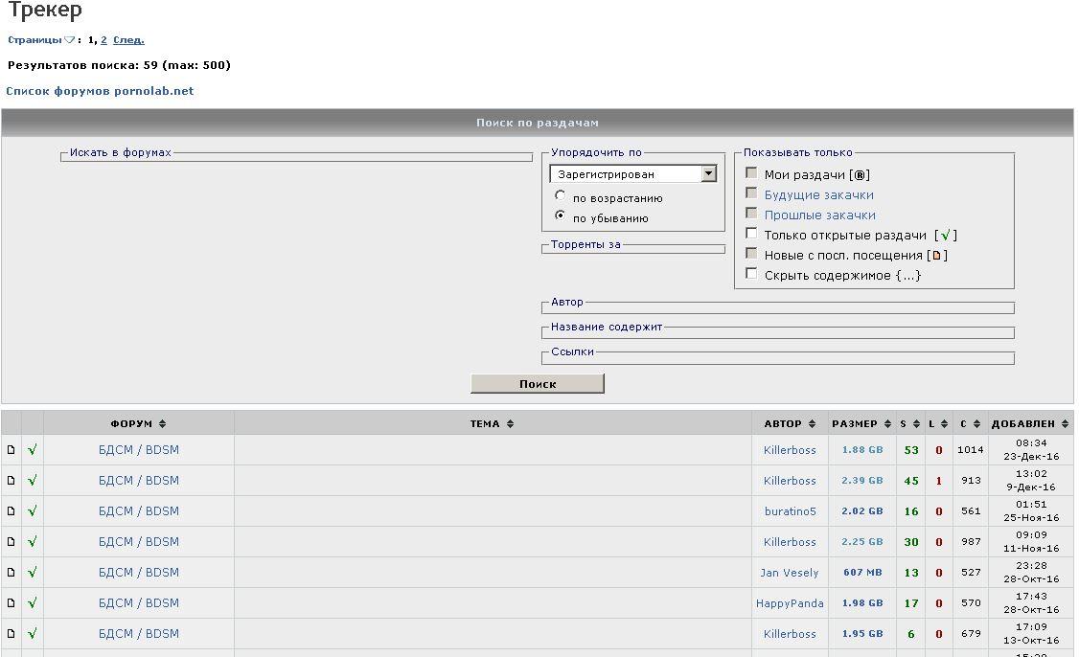This screenshot has width=1079, height=657.
Task: Click the sort arrows beside ФОРУМ header
Action: [x=163, y=424]
